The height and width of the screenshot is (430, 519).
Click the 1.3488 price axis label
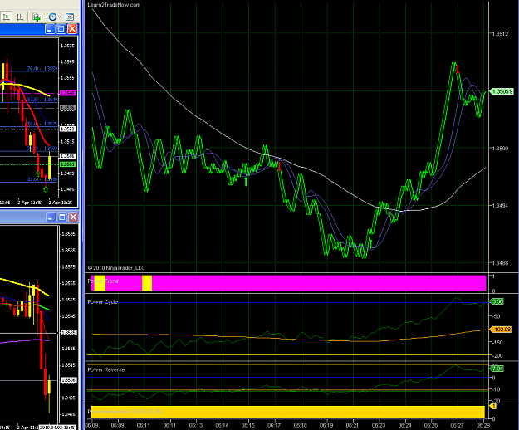click(x=500, y=263)
